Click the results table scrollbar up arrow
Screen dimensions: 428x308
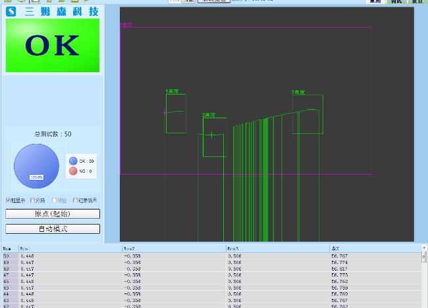(x=424, y=248)
